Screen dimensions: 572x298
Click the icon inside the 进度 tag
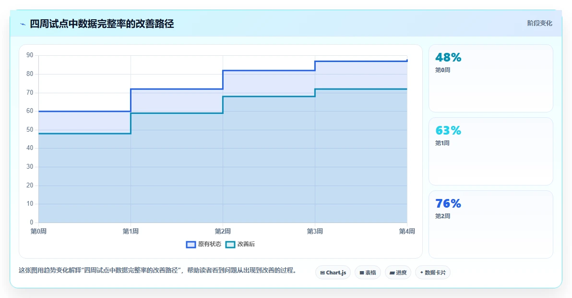pyautogui.click(x=392, y=273)
